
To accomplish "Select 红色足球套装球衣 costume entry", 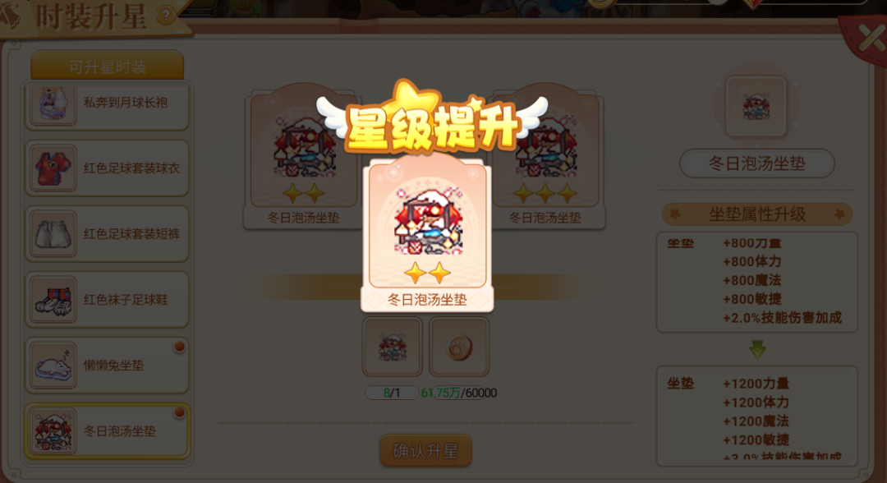I will click(x=107, y=168).
